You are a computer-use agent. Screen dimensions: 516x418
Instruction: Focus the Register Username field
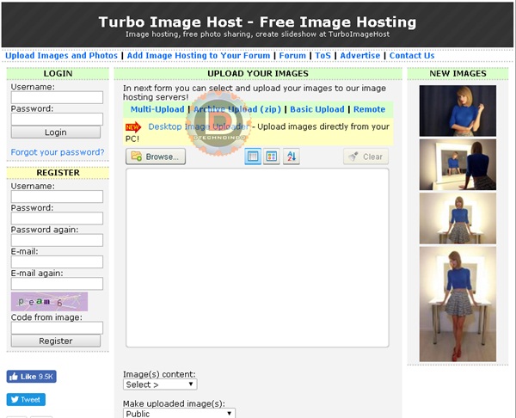tap(57, 196)
